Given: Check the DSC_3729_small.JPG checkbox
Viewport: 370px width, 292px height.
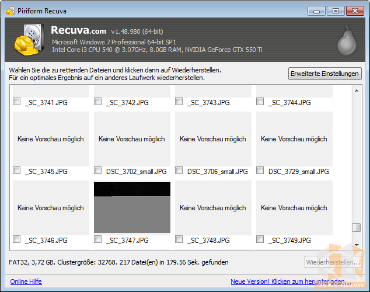Looking at the screenshot, I should [260, 171].
